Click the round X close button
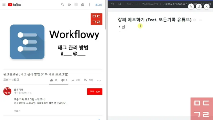The image size is (213, 120). [x=207, y=7]
